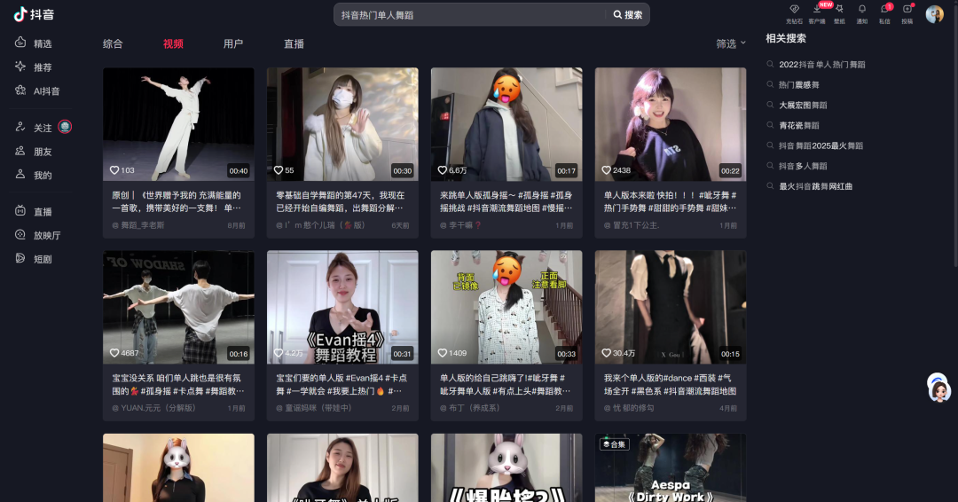The height and width of the screenshot is (502, 958).
Task: Open title 来跳单人版孤身摇 video
Action: click(x=506, y=201)
